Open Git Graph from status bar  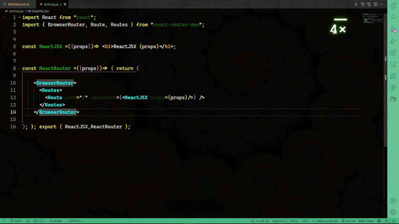pos(56,221)
